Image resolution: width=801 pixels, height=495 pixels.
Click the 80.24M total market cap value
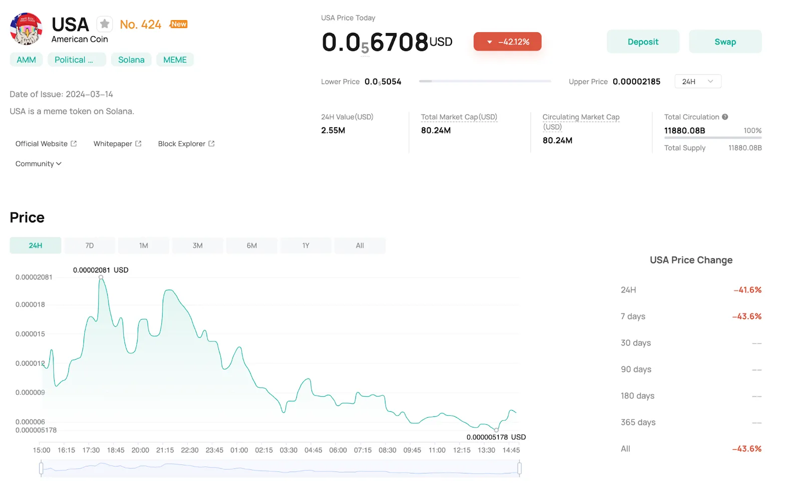tap(436, 130)
